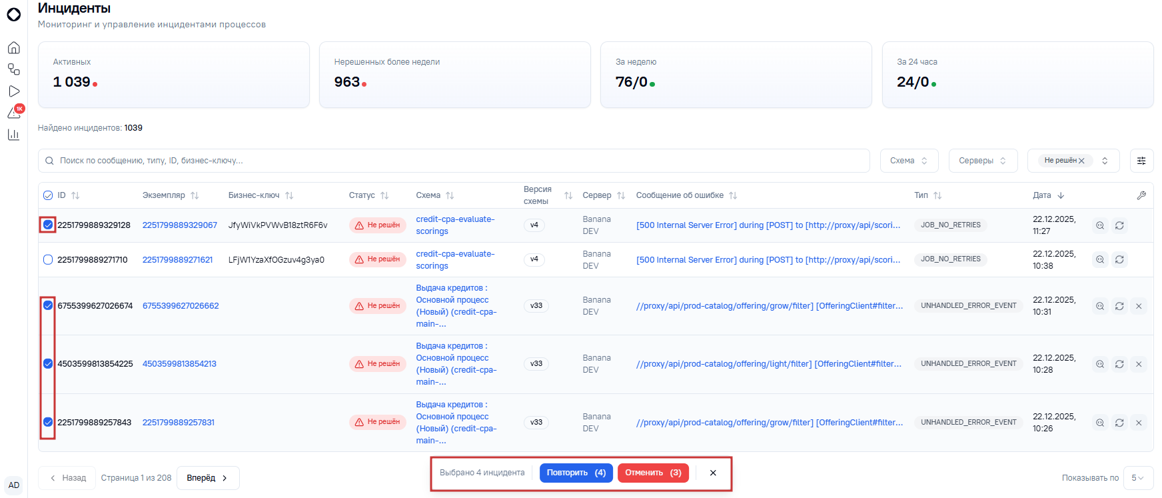This screenshot has width=1162, height=498.
Task: Sort the table by ID column
Action: 75,195
